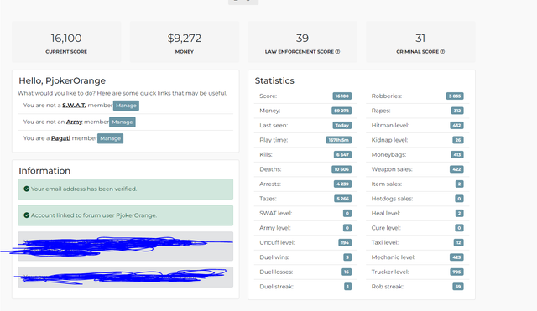Click the 'Uncuff level:' label
Viewport: 537px width, 311px height.
tap(277, 242)
